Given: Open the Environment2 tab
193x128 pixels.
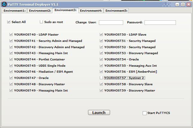Looking at the screenshot, I should tap(40, 11).
